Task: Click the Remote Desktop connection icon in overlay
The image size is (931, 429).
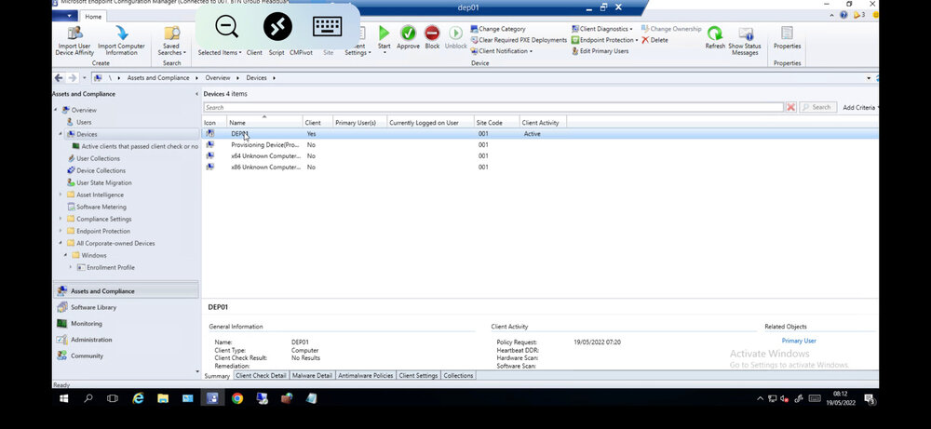Action: pos(277,27)
